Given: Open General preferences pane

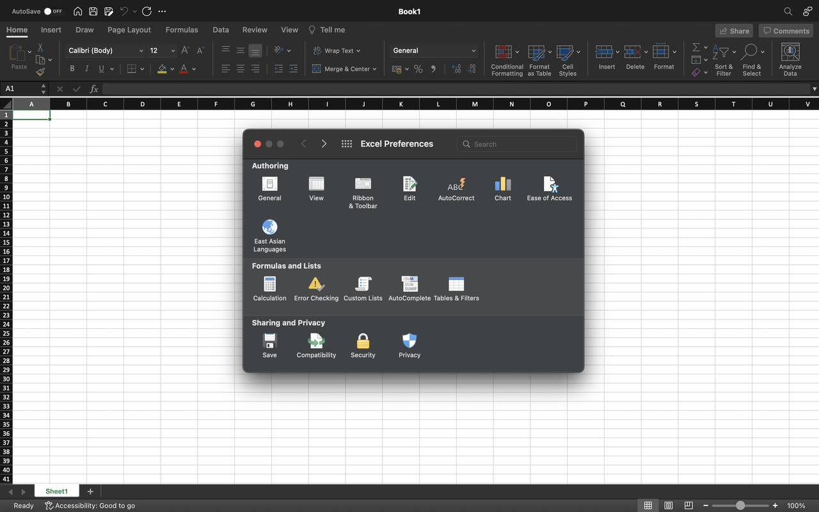Looking at the screenshot, I should coord(269,189).
